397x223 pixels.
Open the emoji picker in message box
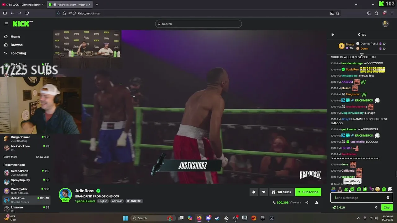[x=388, y=198]
